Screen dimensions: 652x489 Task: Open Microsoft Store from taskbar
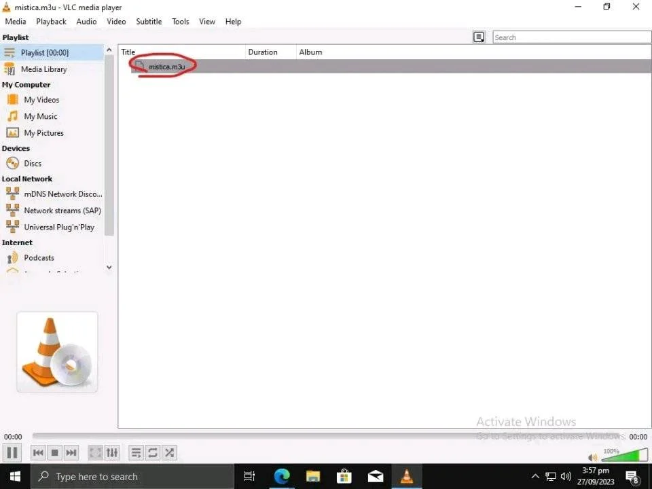[x=344, y=477]
